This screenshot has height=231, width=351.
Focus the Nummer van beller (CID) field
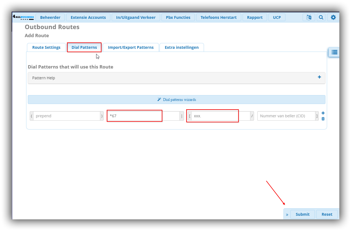coord(286,116)
